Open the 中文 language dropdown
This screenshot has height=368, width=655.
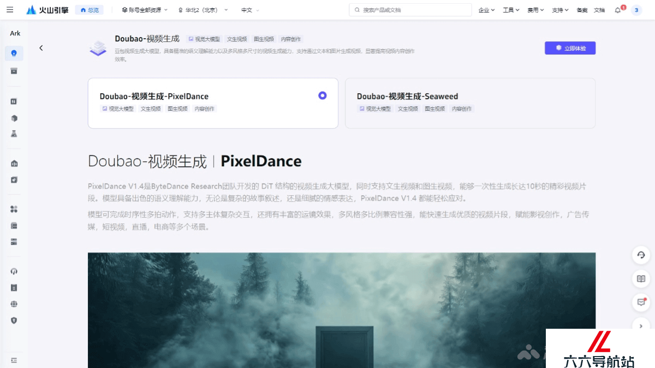coord(251,10)
